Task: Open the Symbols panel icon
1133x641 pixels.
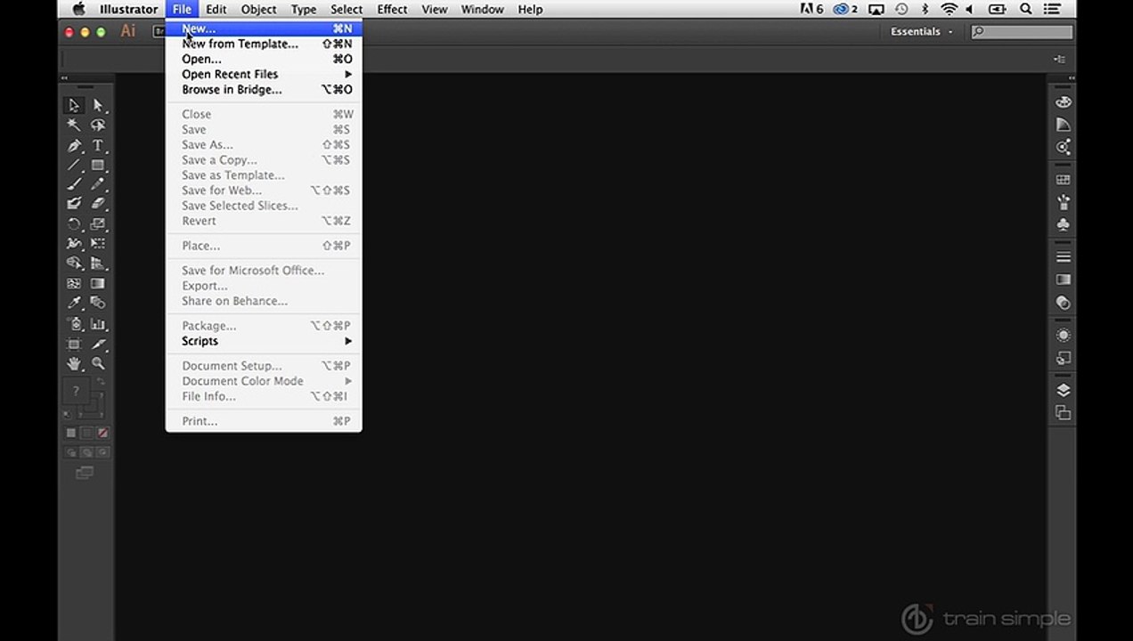Action: [x=1063, y=224]
